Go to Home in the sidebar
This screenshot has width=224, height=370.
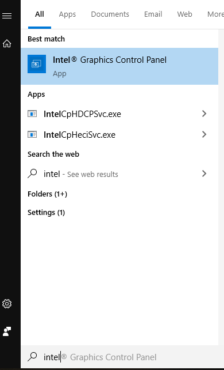click(7, 43)
